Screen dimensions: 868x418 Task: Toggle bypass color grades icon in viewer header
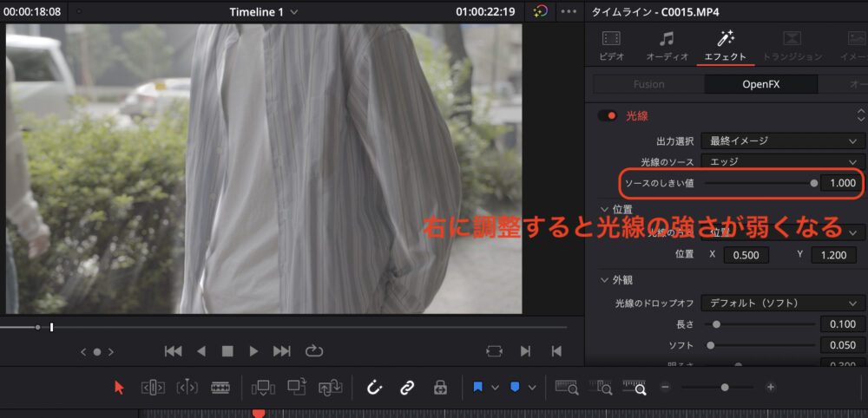(540, 12)
